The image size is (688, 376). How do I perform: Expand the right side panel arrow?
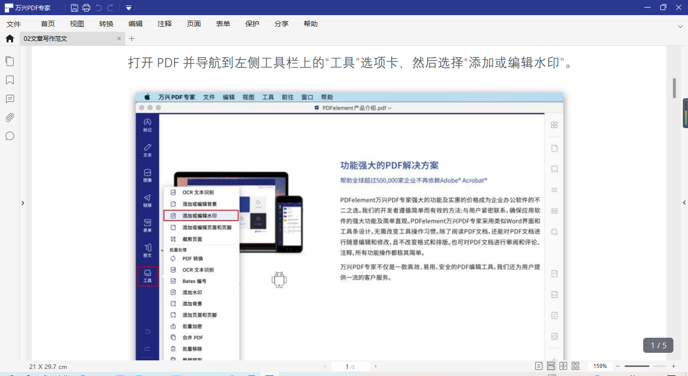(x=684, y=203)
